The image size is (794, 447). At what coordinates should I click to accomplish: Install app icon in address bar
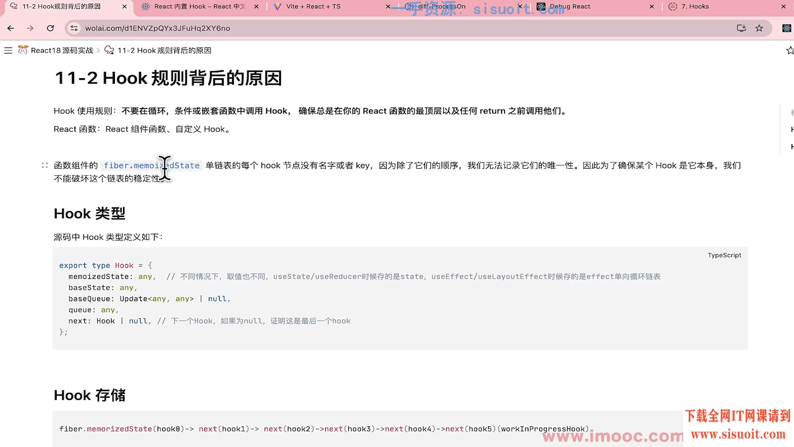click(741, 28)
